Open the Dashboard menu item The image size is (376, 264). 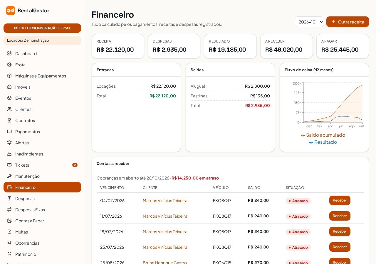coord(42,53)
